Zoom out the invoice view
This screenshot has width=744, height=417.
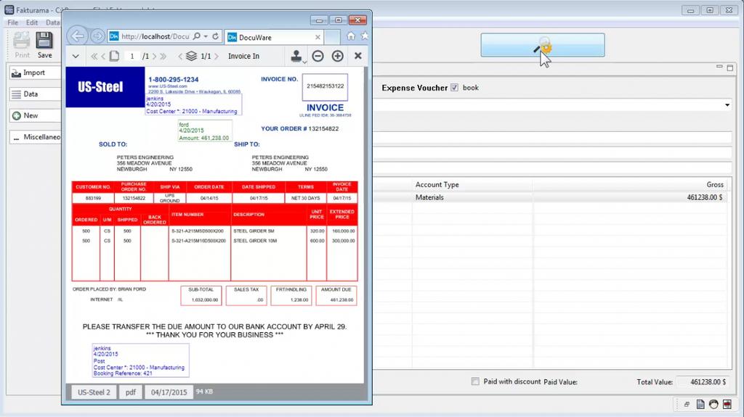(x=318, y=56)
